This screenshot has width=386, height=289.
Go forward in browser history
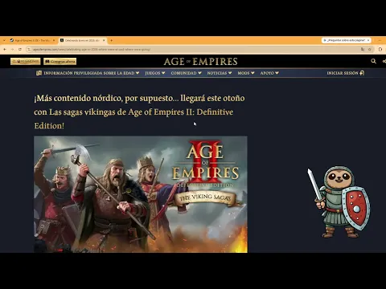pos(12,49)
